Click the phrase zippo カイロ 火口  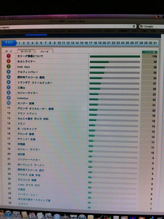click(x=29, y=185)
